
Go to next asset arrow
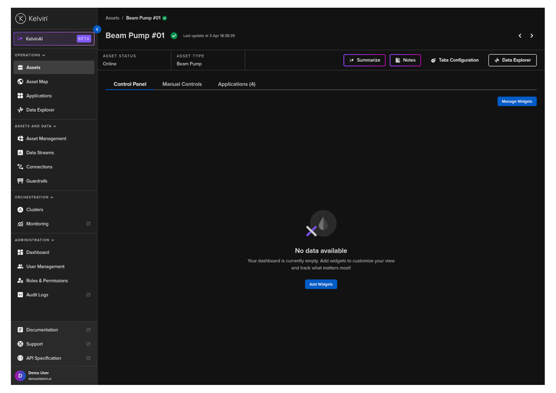[x=531, y=36]
